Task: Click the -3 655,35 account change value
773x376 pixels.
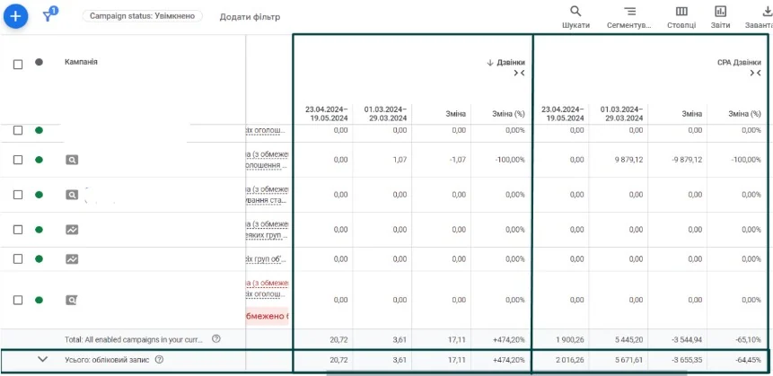Action: point(685,360)
